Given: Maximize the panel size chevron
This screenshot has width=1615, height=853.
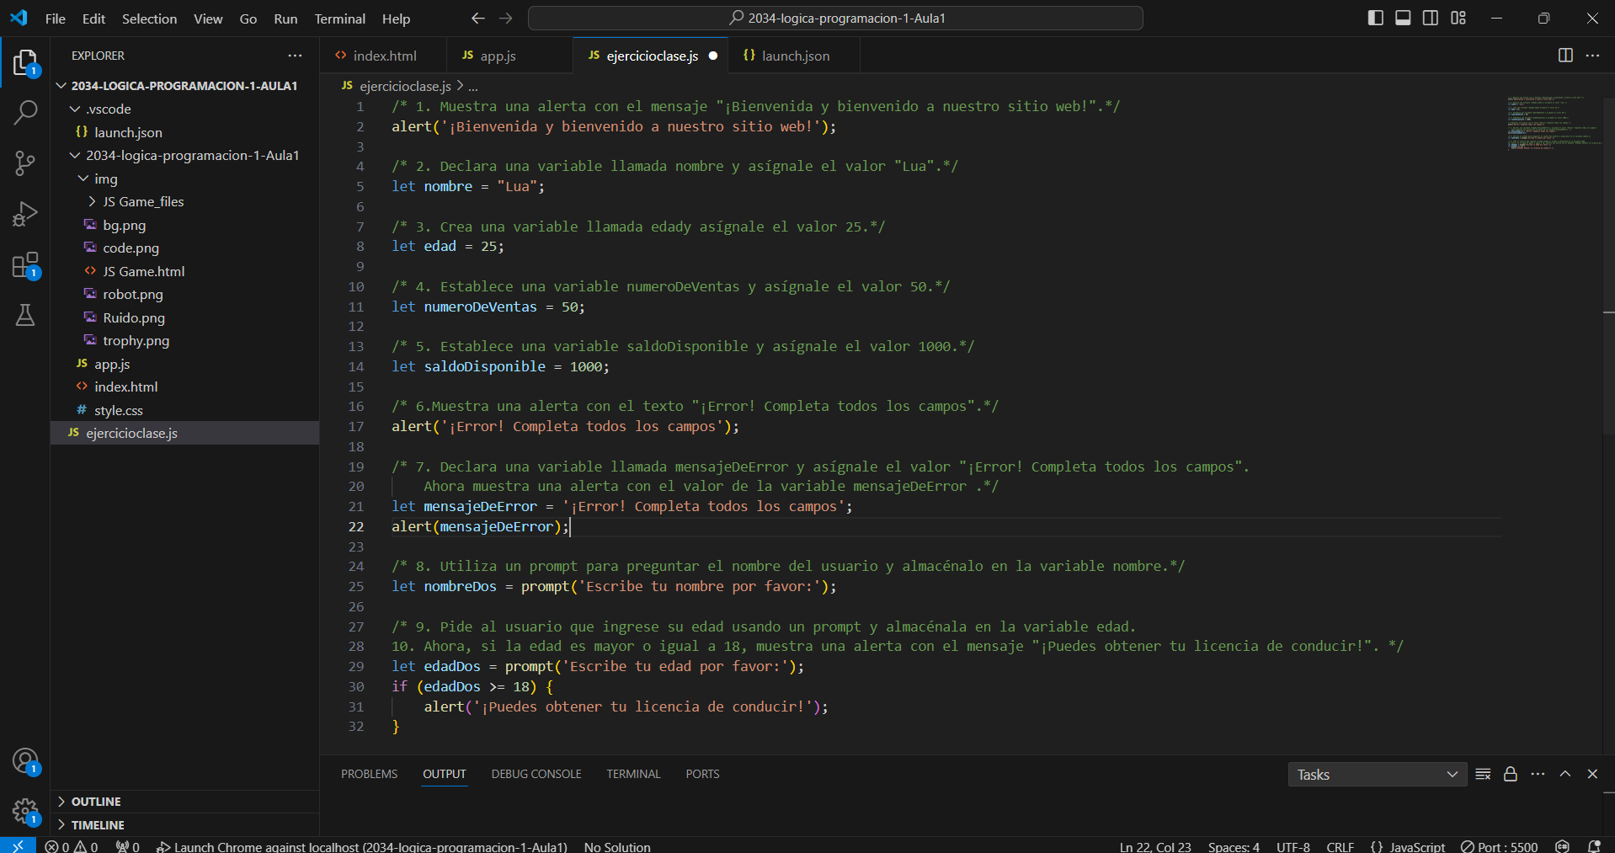Looking at the screenshot, I should 1565,774.
